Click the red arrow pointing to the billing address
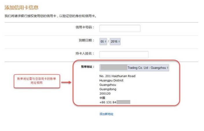Image resolution: width=204 pixels, height=131 pixels. [66, 82]
